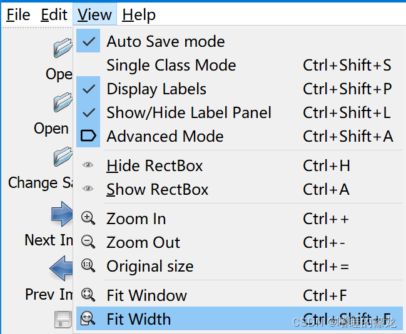Click the Fit Width magnifier icon
Screen dimensions: 406x334
point(88,318)
